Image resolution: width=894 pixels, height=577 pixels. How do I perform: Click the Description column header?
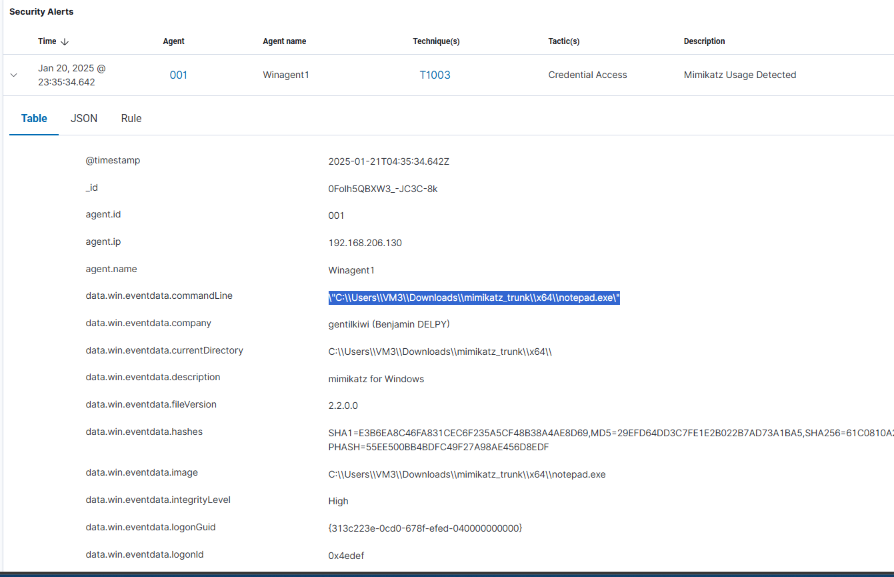coord(704,41)
